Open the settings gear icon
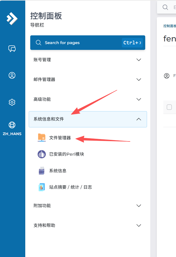 pyautogui.click(x=12, y=102)
